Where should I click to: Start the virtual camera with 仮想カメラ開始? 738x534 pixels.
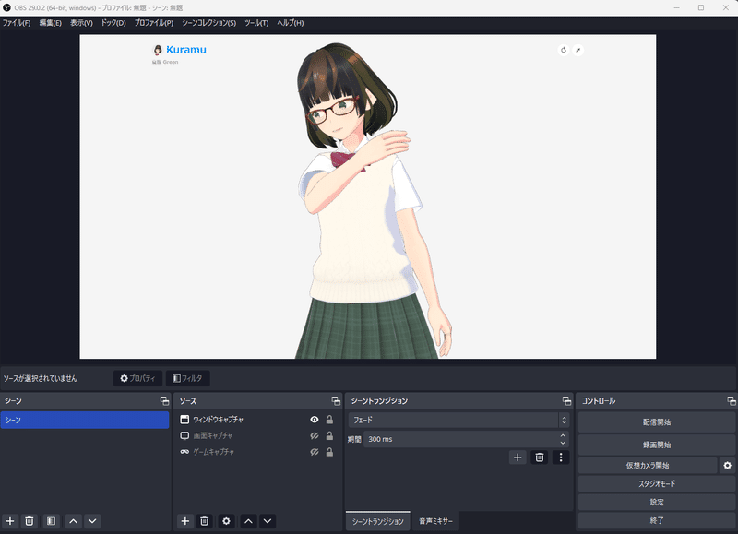(x=648, y=466)
